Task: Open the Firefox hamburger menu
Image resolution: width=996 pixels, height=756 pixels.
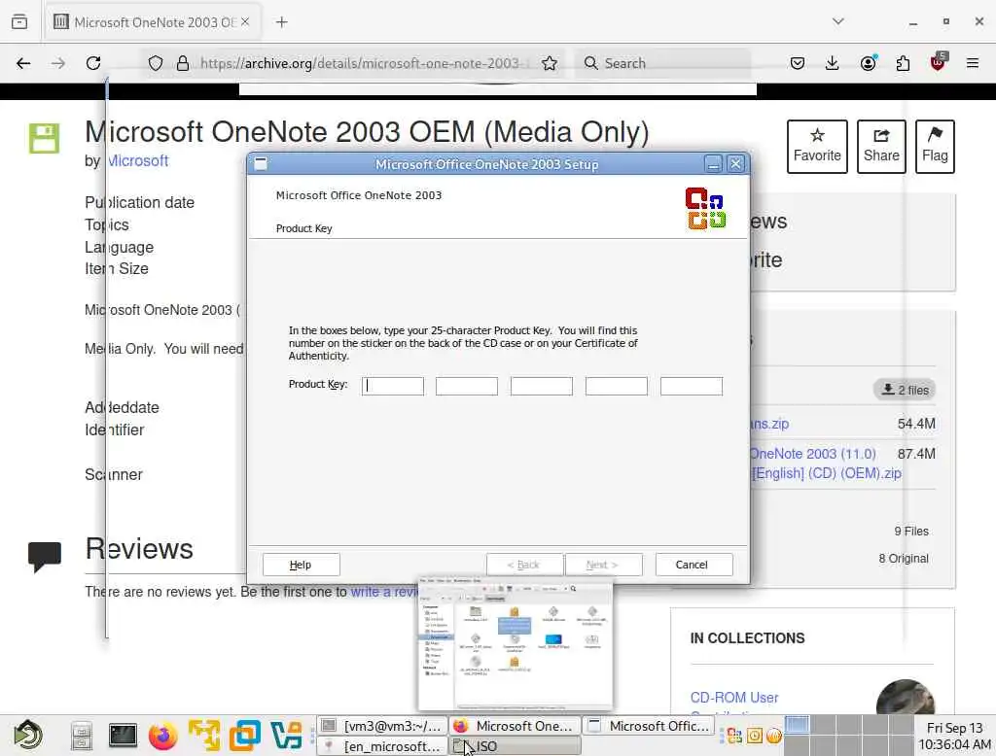Action: [x=973, y=63]
